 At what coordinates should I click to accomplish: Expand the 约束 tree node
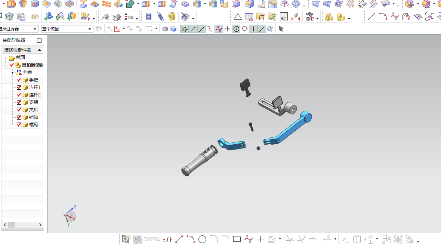coord(12,72)
